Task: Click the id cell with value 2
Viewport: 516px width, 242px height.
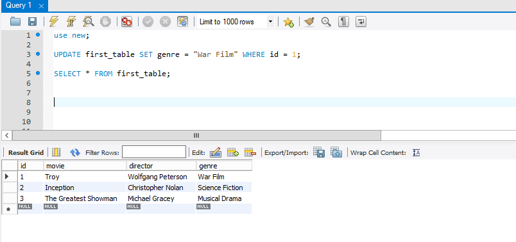Action: point(31,188)
